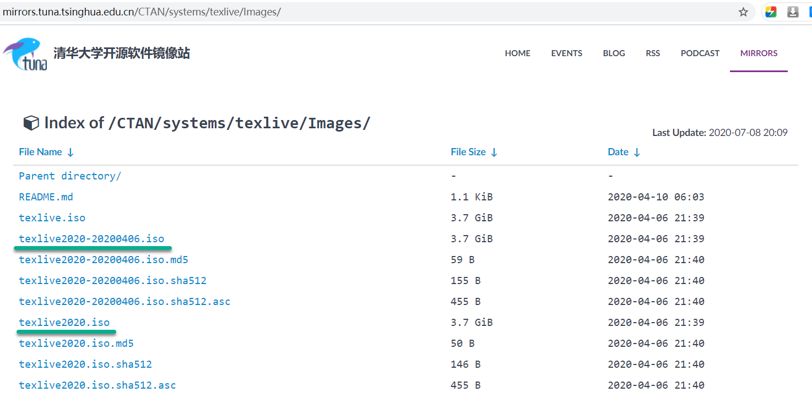This screenshot has width=812, height=403.
Task: Click the download extension icon in toolbar
Action: coord(793,12)
